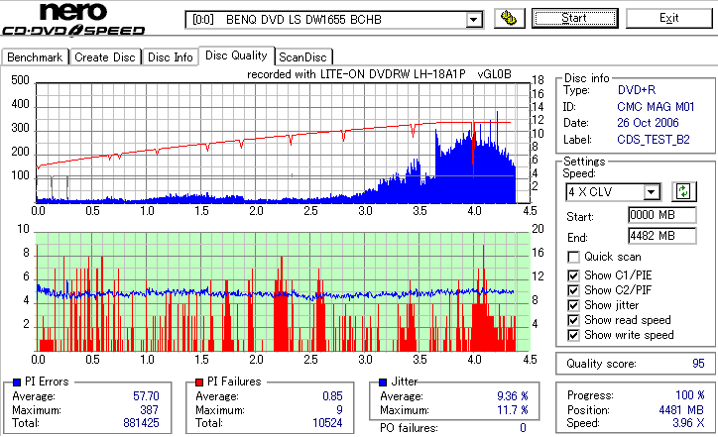Click the Speed value 3.96 X
The height and width of the screenshot is (437, 718).
click(x=688, y=423)
